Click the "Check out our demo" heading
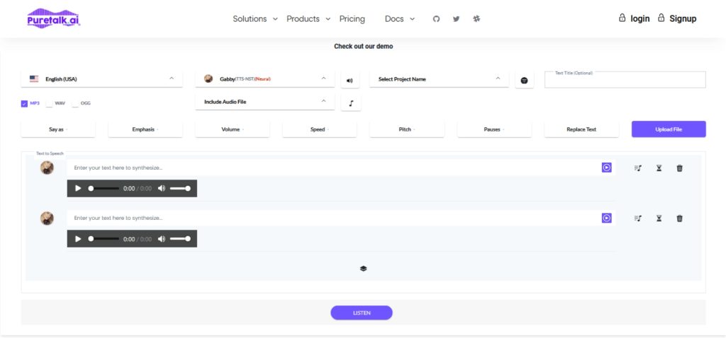This screenshot has height=338, width=726. coord(364,46)
